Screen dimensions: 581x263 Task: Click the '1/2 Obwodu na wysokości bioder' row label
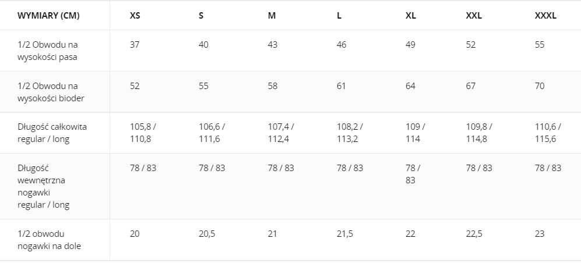(51, 92)
